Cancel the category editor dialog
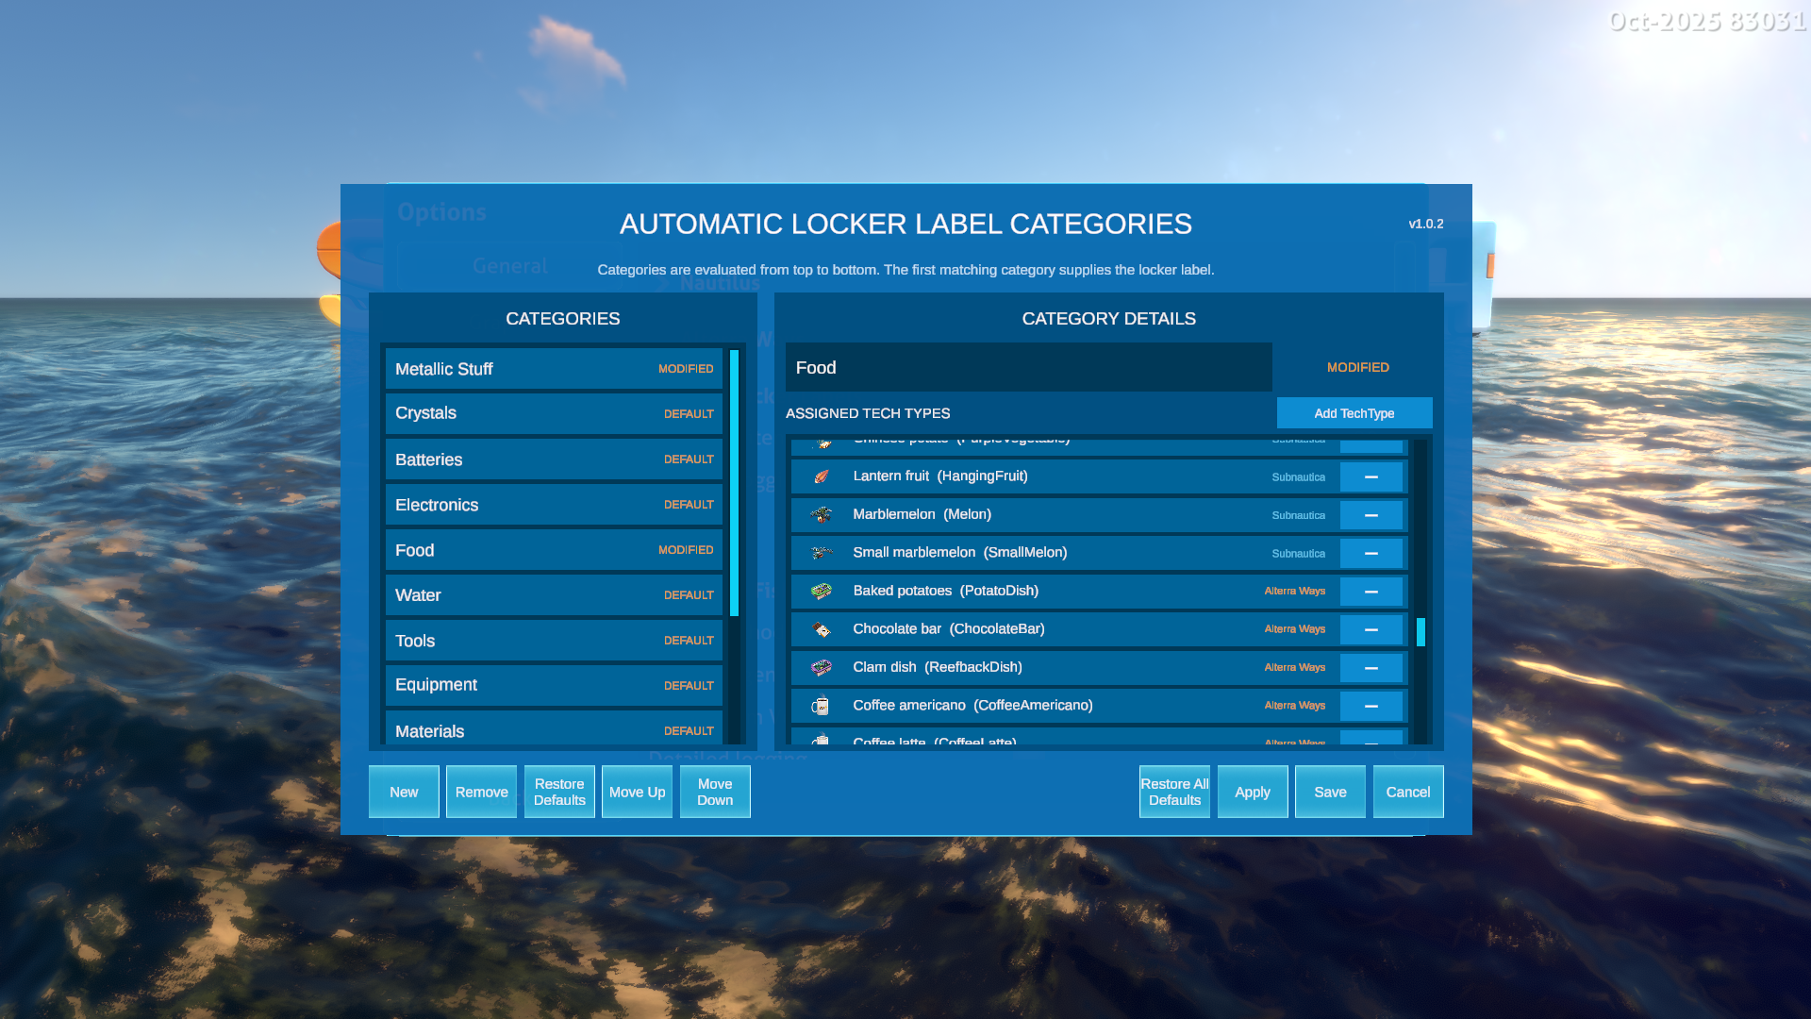The height and width of the screenshot is (1019, 1811). 1408,792
